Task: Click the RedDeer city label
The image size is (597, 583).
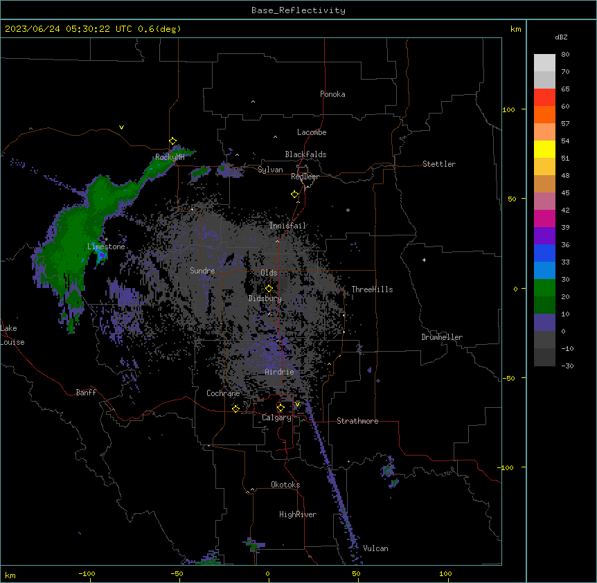Action: point(305,177)
